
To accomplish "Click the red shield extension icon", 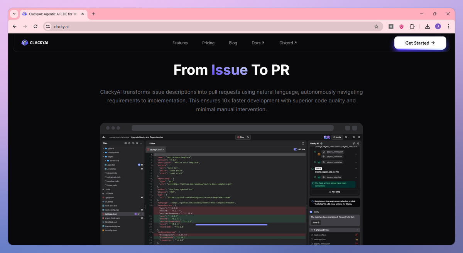I will tap(401, 27).
